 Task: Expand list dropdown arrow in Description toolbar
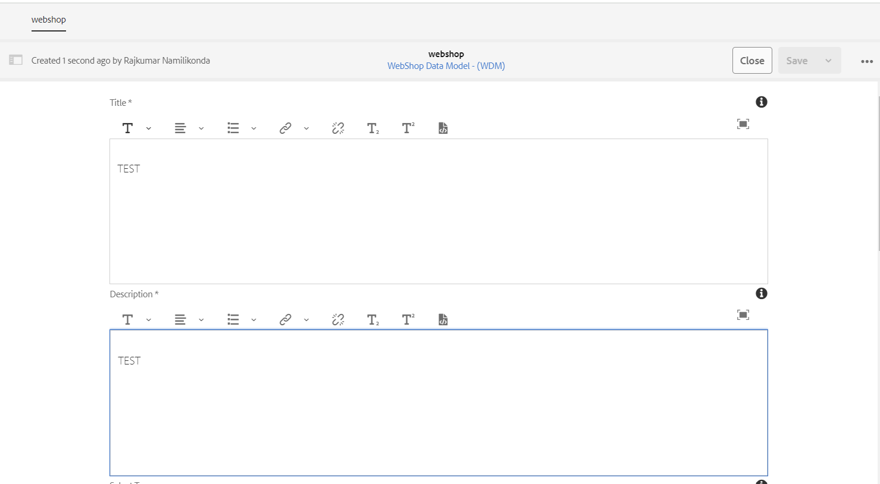coord(253,320)
